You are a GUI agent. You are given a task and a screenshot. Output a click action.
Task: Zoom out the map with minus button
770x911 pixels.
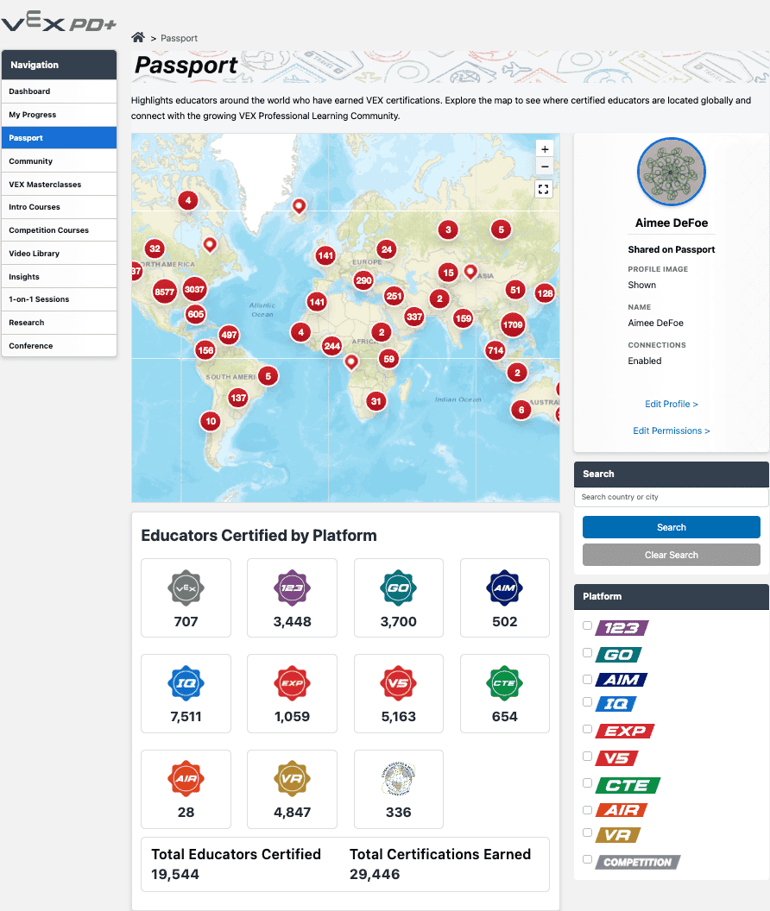coord(545,166)
